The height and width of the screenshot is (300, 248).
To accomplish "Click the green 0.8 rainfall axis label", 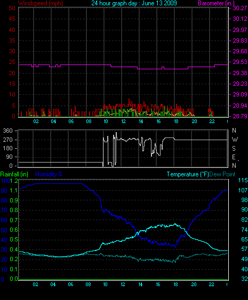I will tap(14, 210).
